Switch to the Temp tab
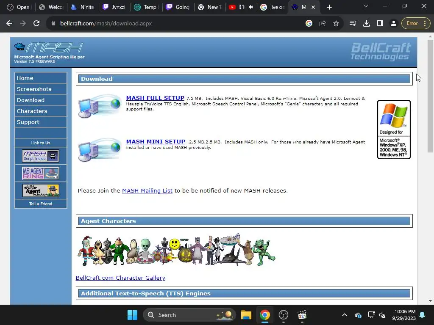The image size is (434, 325). [146, 7]
